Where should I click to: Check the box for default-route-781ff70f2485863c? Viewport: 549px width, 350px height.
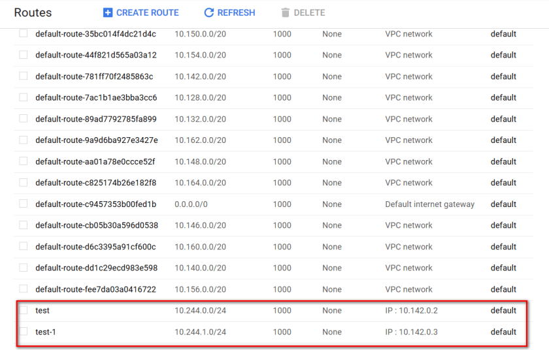(x=24, y=76)
